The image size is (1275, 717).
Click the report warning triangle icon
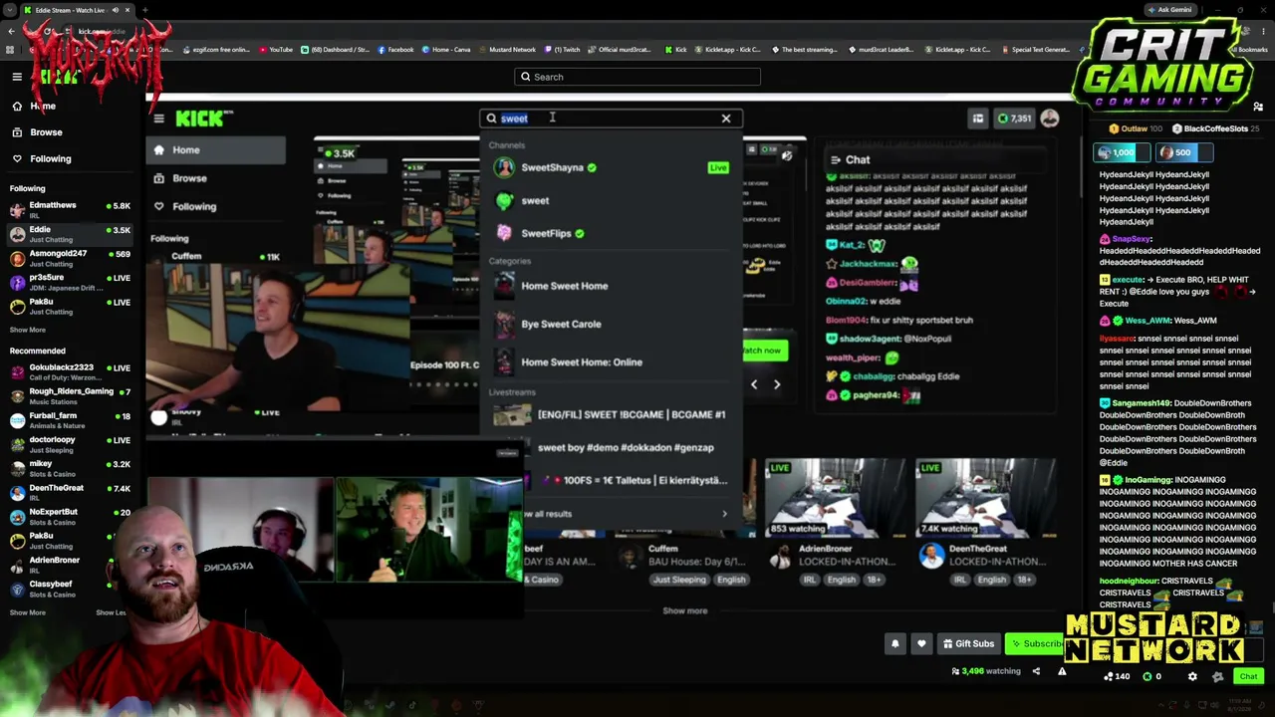(1062, 671)
